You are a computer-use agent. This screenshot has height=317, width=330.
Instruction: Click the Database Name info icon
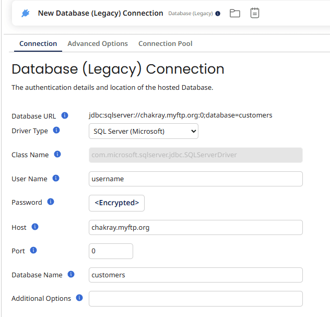[x=71, y=275]
